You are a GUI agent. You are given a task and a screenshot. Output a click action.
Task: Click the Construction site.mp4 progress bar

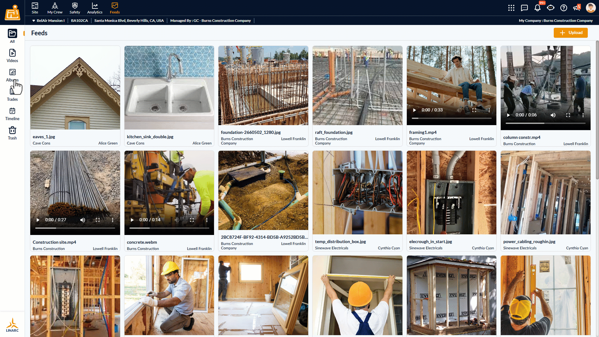point(75,228)
